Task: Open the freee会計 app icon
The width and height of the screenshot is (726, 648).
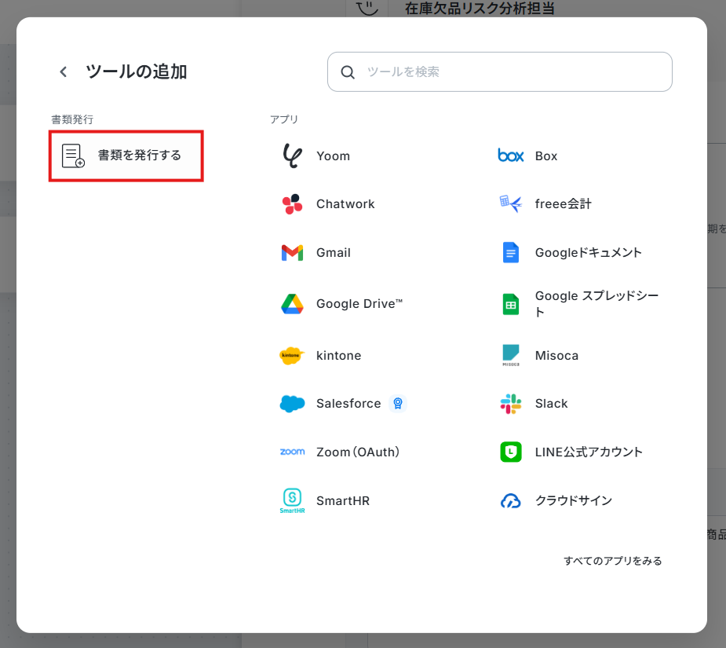Action: [x=511, y=204]
